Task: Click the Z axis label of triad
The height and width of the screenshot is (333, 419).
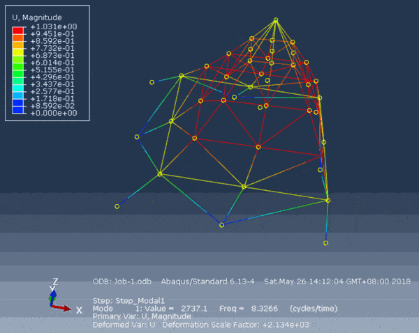Action: pos(55,281)
